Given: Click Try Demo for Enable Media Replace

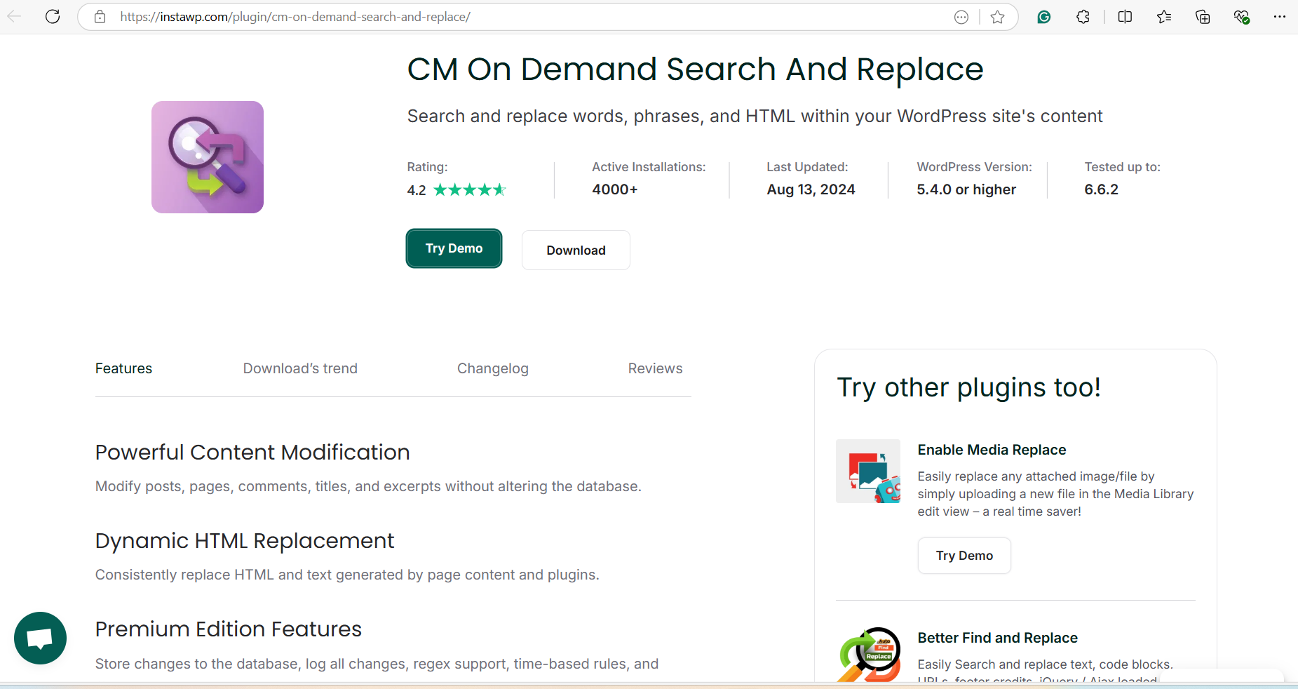Looking at the screenshot, I should point(964,556).
